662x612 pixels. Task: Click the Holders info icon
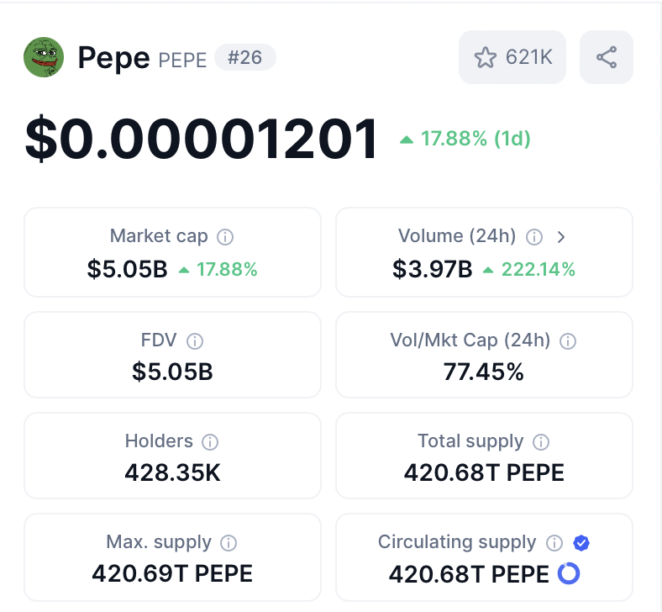[x=210, y=442]
